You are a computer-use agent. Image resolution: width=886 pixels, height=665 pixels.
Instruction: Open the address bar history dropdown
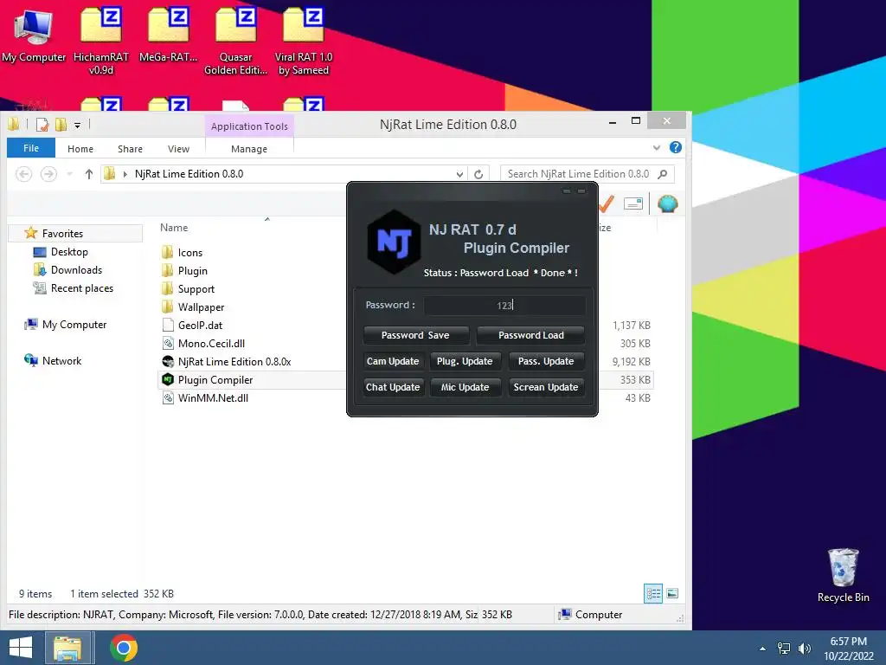(x=459, y=174)
